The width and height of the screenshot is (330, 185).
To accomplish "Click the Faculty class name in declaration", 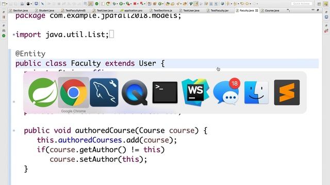I will [86, 63].
